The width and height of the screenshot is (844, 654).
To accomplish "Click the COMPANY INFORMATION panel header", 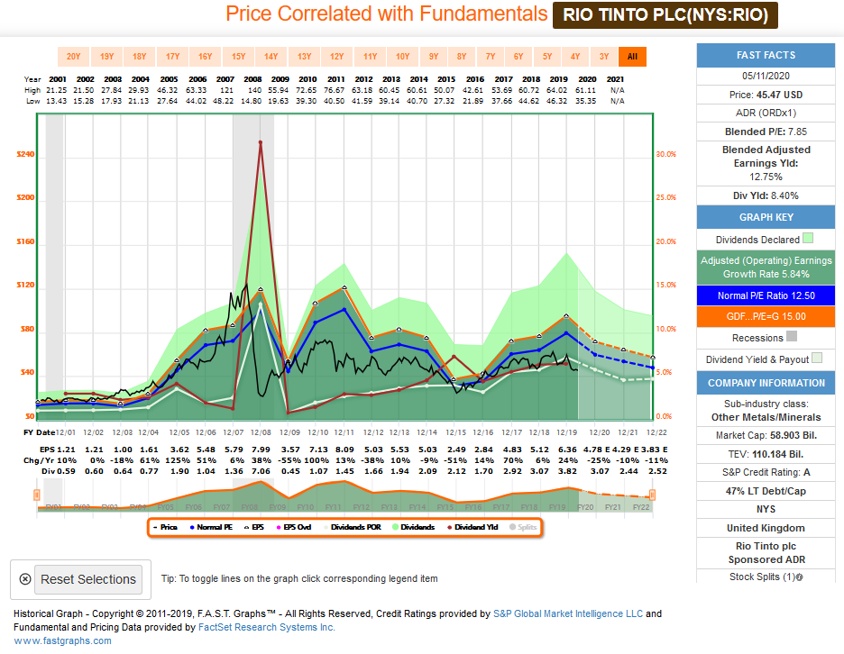I will (766, 383).
